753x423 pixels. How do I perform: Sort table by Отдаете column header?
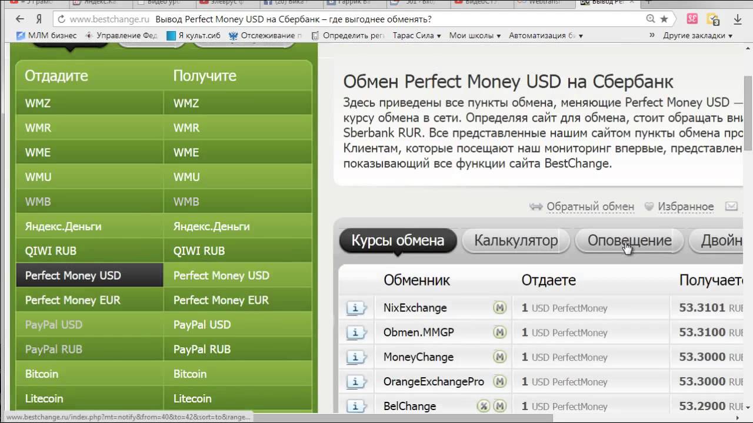(x=548, y=280)
